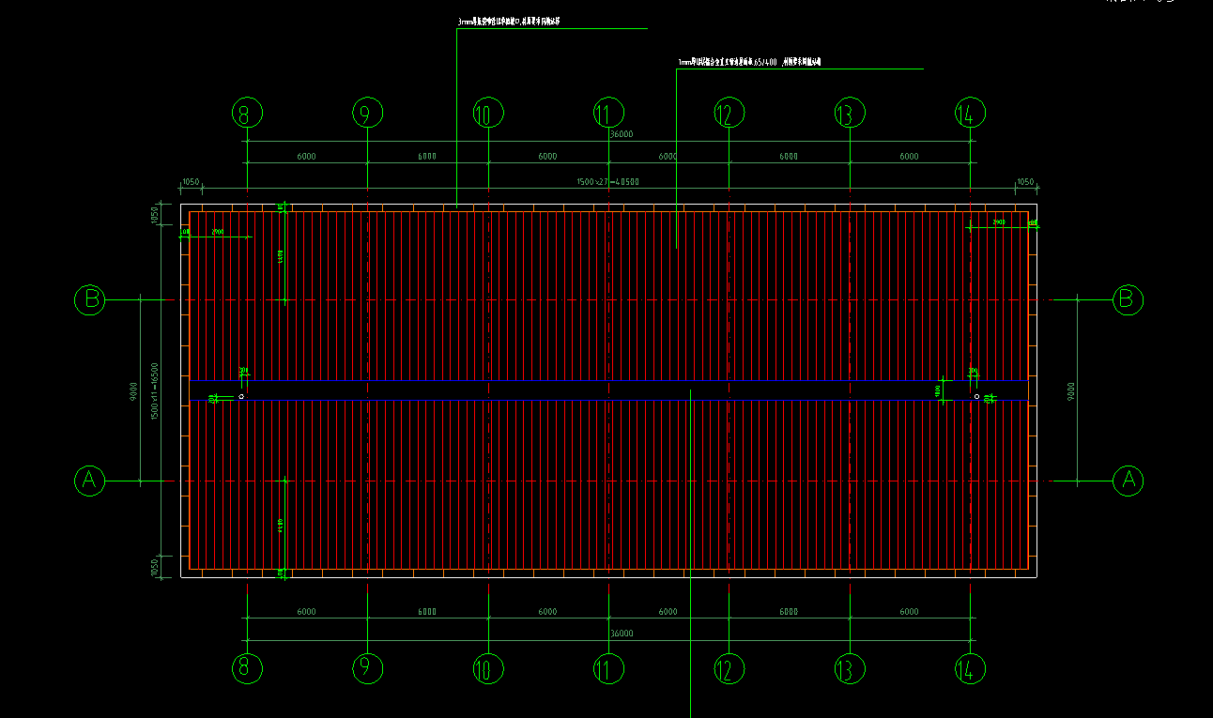
Task: Select the 1mm roof panel annotation with 65/400
Action: (750, 62)
